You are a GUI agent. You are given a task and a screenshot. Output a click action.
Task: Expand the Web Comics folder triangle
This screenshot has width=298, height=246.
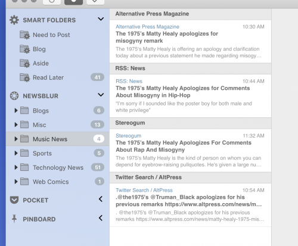pos(16,182)
